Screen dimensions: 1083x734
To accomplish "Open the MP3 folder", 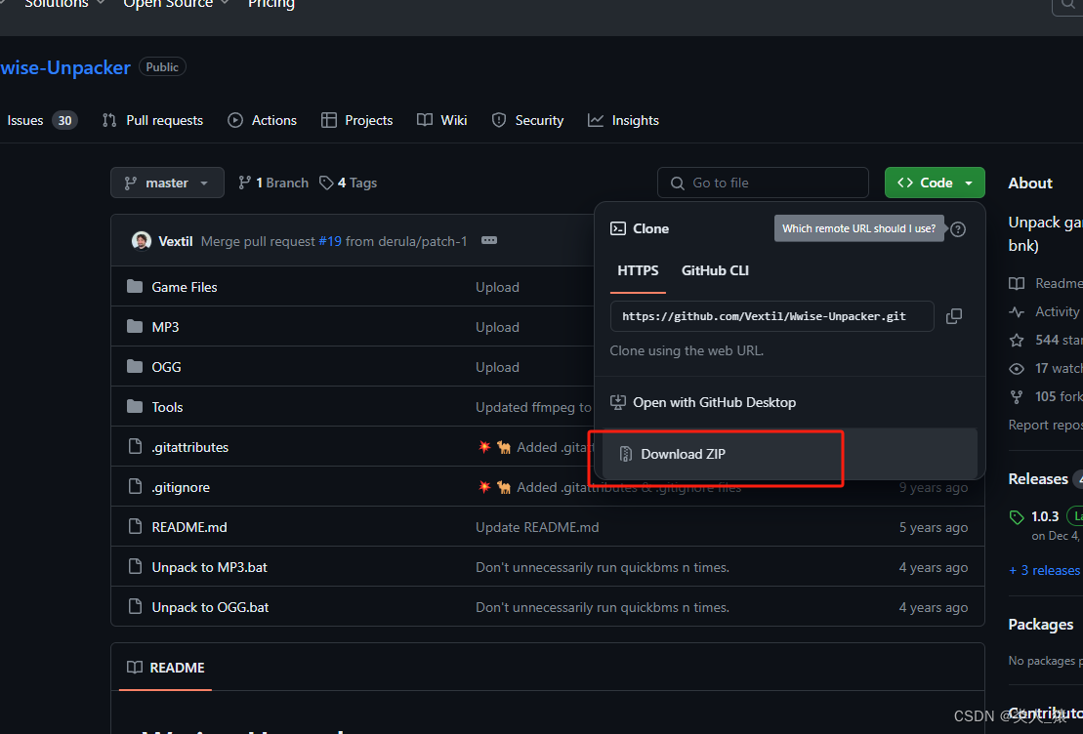I will [165, 327].
